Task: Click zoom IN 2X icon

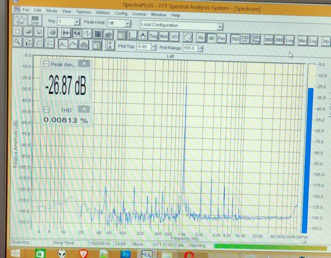Action: [28, 43]
